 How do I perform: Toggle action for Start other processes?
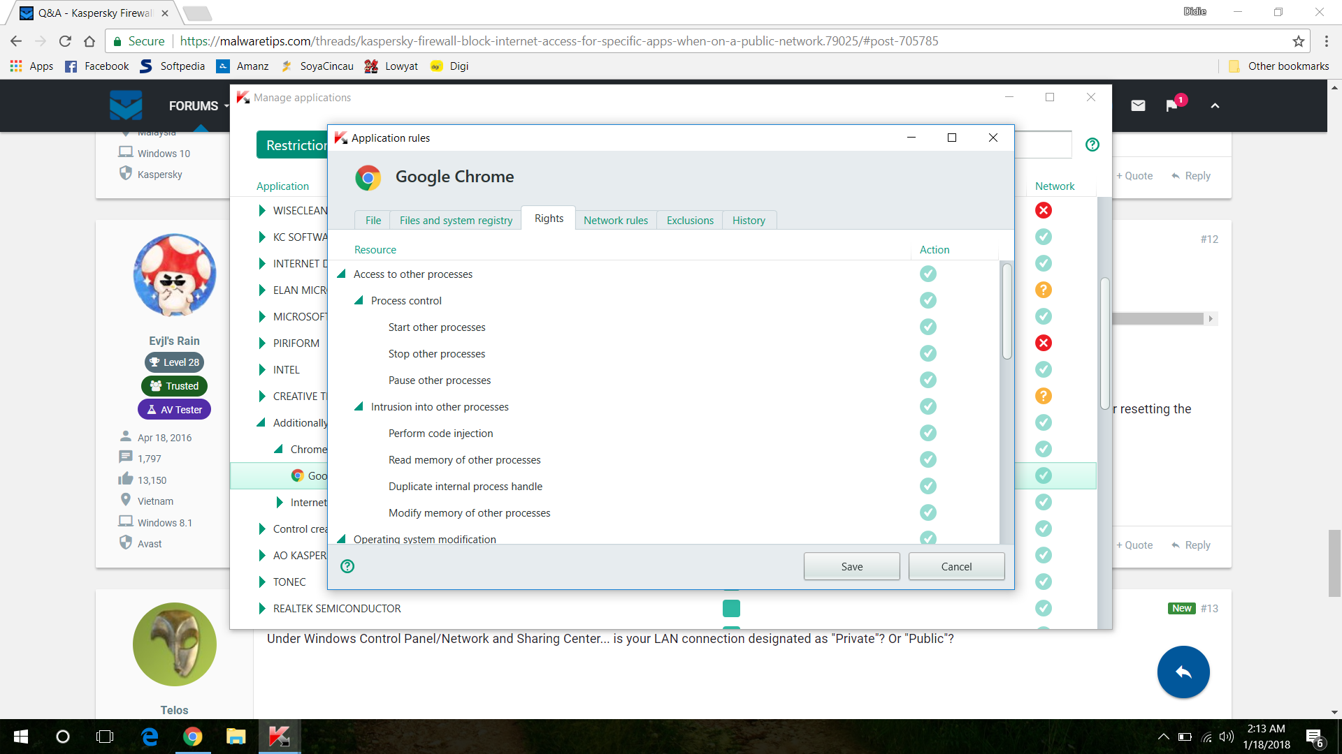click(x=928, y=327)
